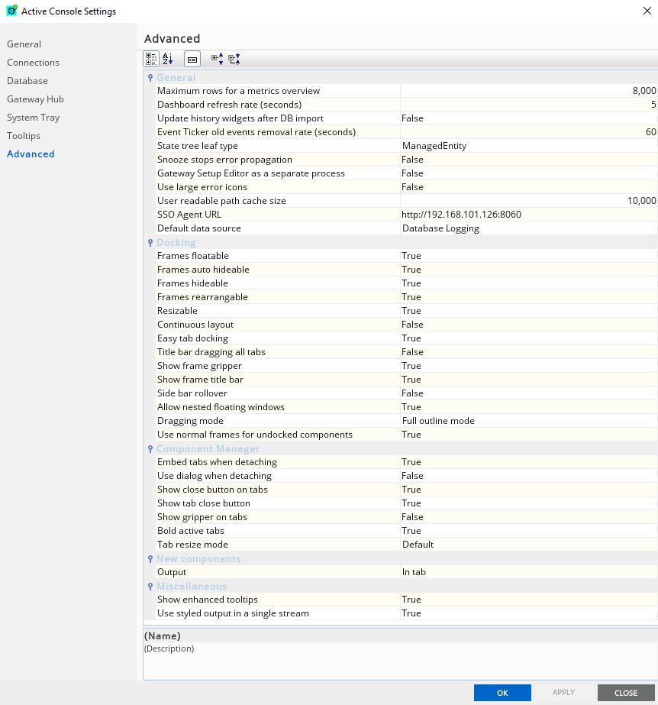Click the Active Console app icon
Viewport: 658px width, 705px height.
pyautogui.click(x=11, y=11)
